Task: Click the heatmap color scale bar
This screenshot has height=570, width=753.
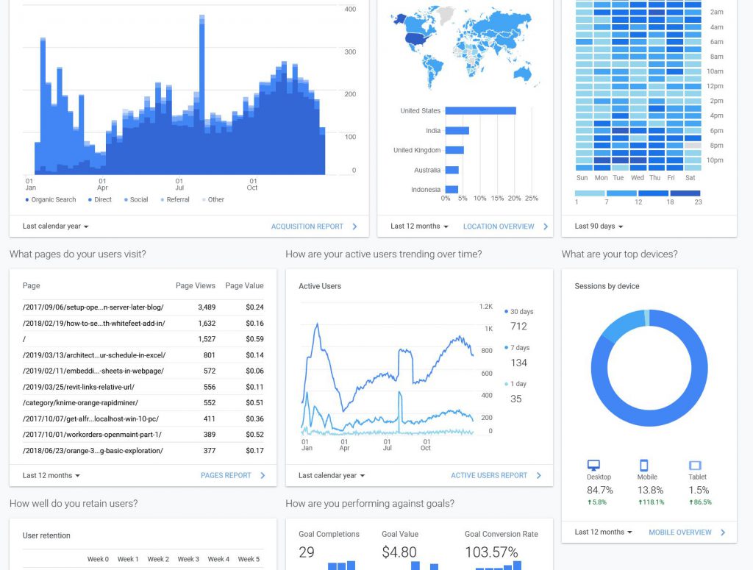Action: (x=637, y=193)
